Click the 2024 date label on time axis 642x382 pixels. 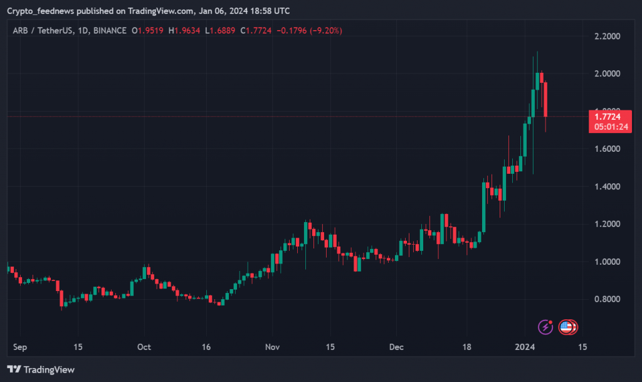tap(525, 346)
